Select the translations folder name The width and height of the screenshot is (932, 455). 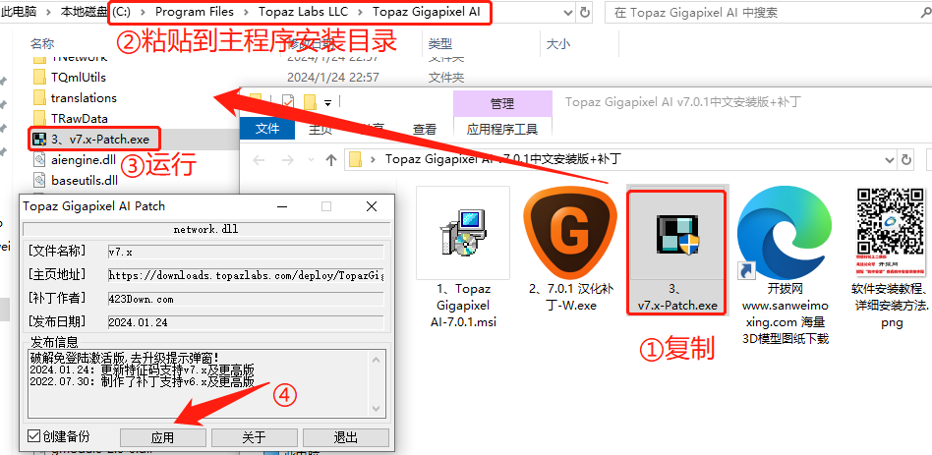tap(84, 98)
